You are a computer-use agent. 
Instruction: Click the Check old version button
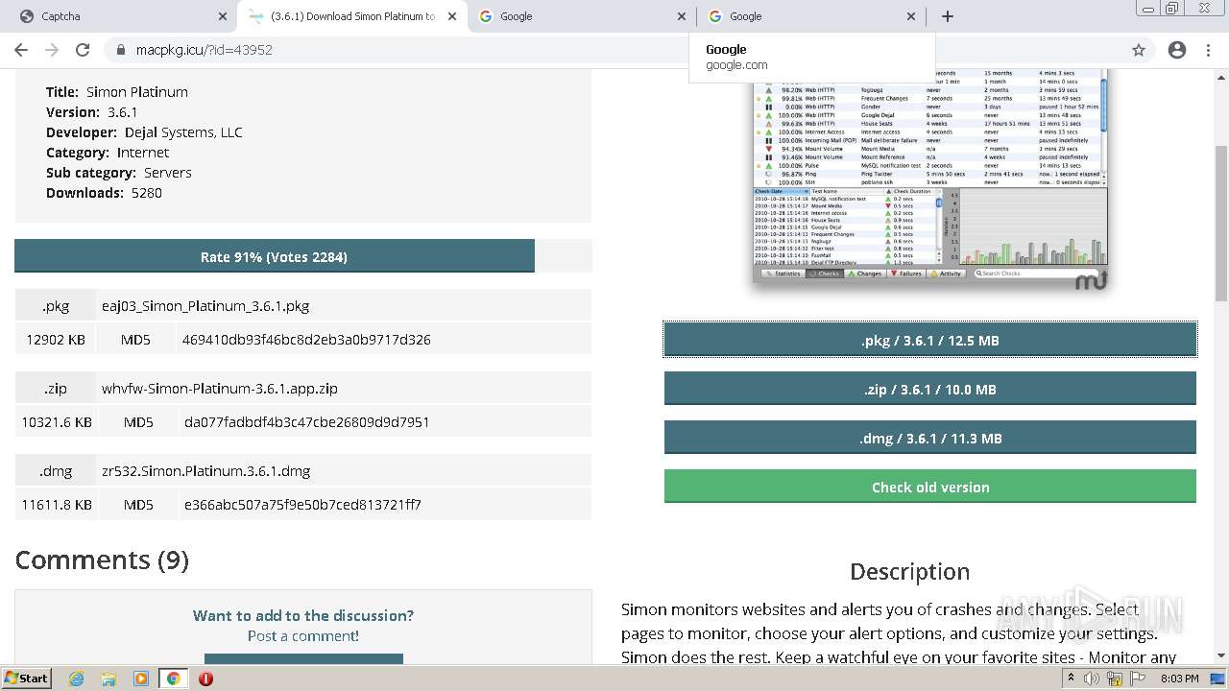click(929, 487)
